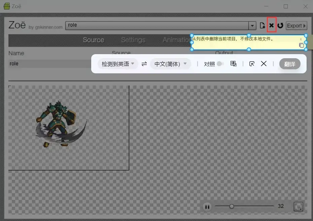
Task: Click the pop-out window icon in translator bar
Action: click(x=252, y=64)
